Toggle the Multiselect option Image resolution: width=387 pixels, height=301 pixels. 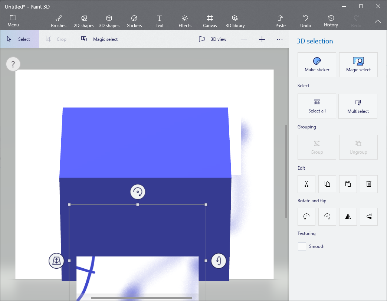coord(358,106)
